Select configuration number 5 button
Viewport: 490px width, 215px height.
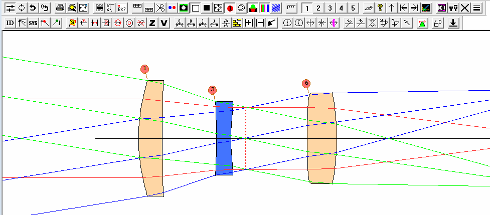click(x=353, y=8)
